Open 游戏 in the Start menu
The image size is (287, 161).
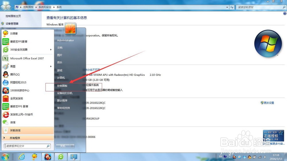pos(60,70)
